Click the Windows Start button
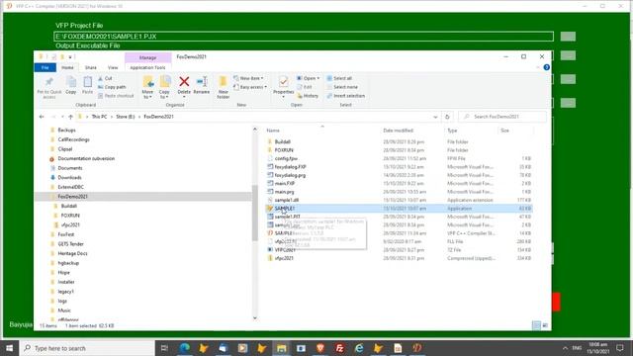The image size is (633, 356). click(x=9, y=348)
